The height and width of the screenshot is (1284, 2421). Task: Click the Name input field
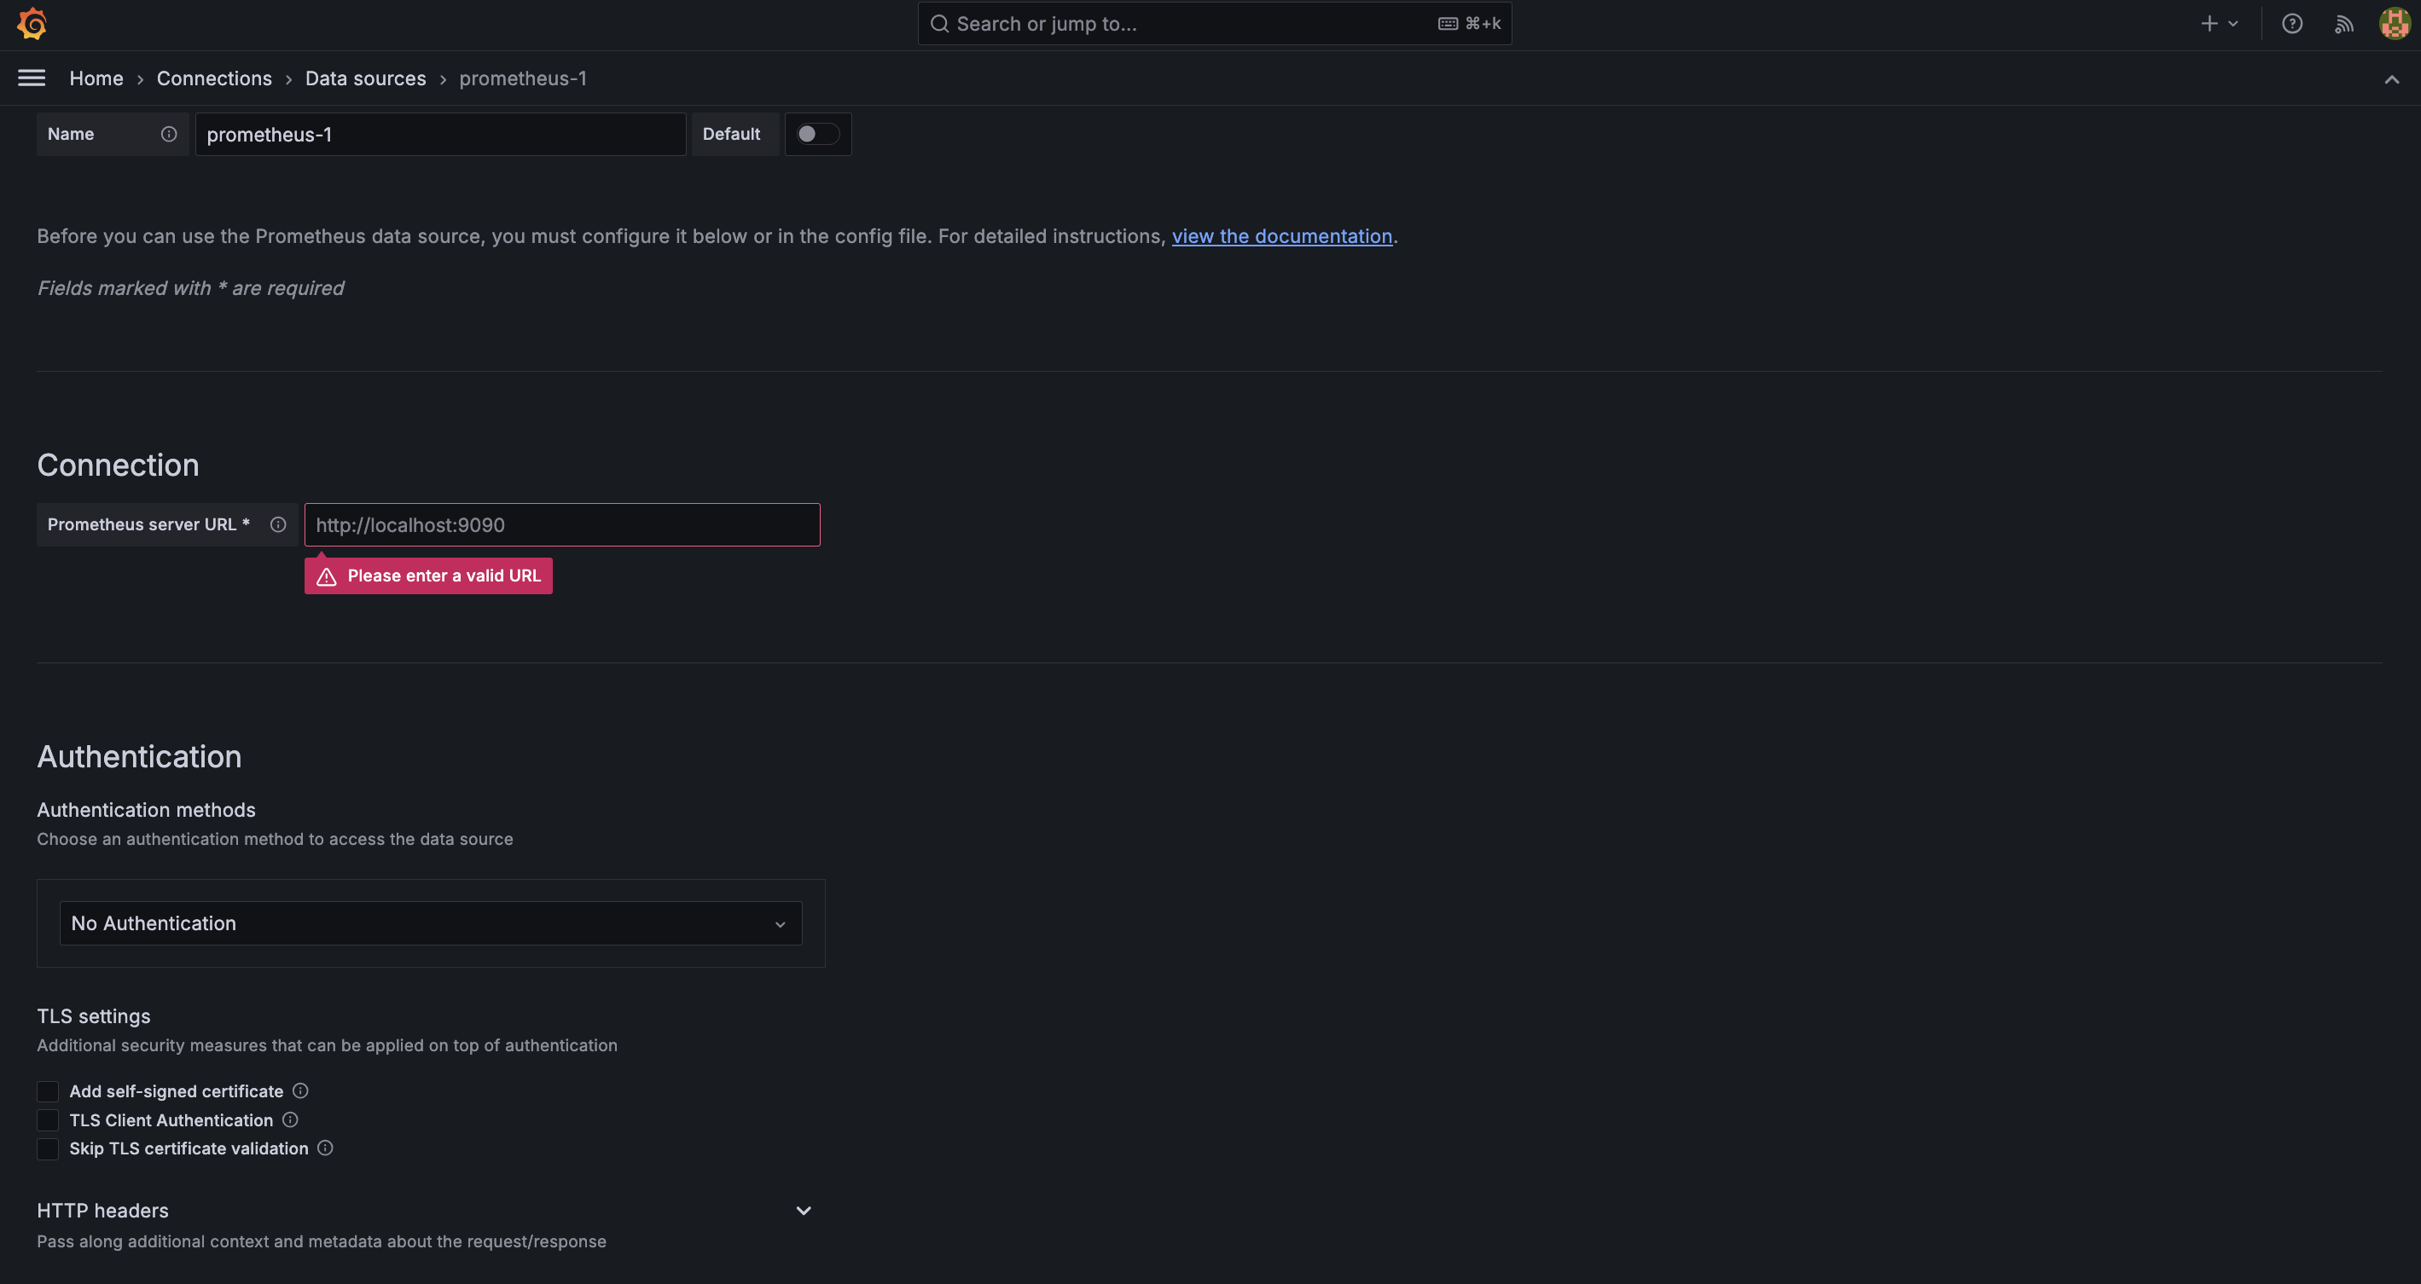click(440, 135)
